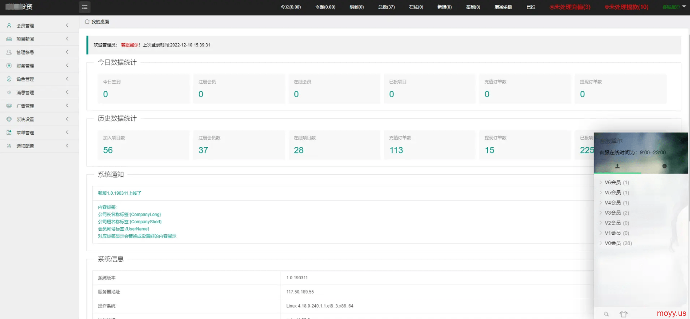Toggle the sidebar with the hamburger icon
The width and height of the screenshot is (690, 319).
click(84, 7)
